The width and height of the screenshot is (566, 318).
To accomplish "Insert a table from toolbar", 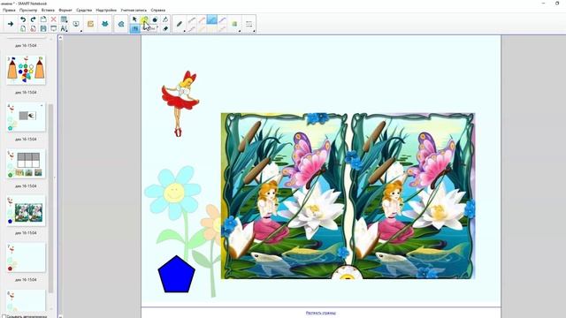I will click(64, 19).
